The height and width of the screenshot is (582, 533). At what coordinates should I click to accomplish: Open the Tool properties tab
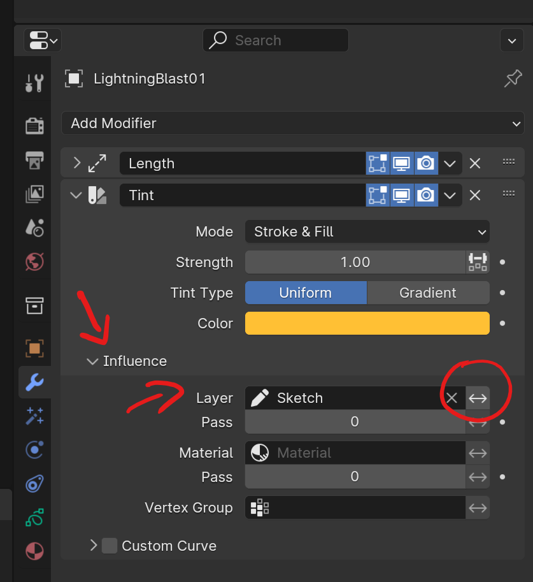click(x=34, y=83)
